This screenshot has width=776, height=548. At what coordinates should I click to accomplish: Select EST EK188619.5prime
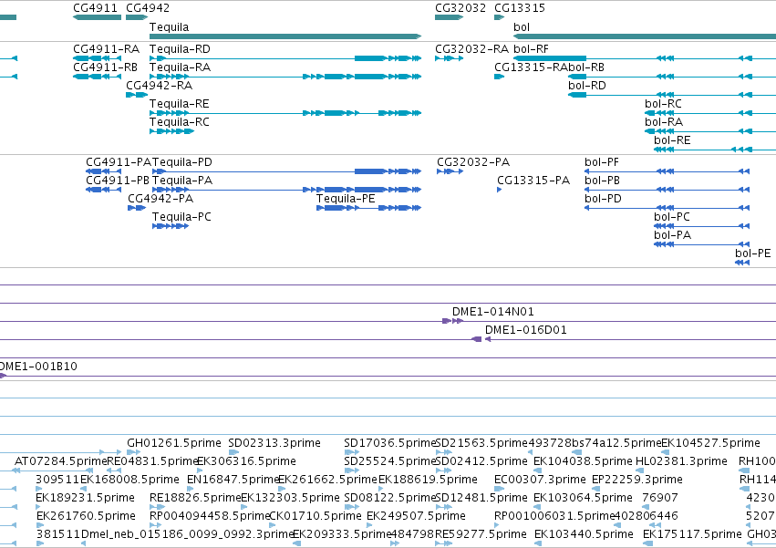click(x=381, y=489)
